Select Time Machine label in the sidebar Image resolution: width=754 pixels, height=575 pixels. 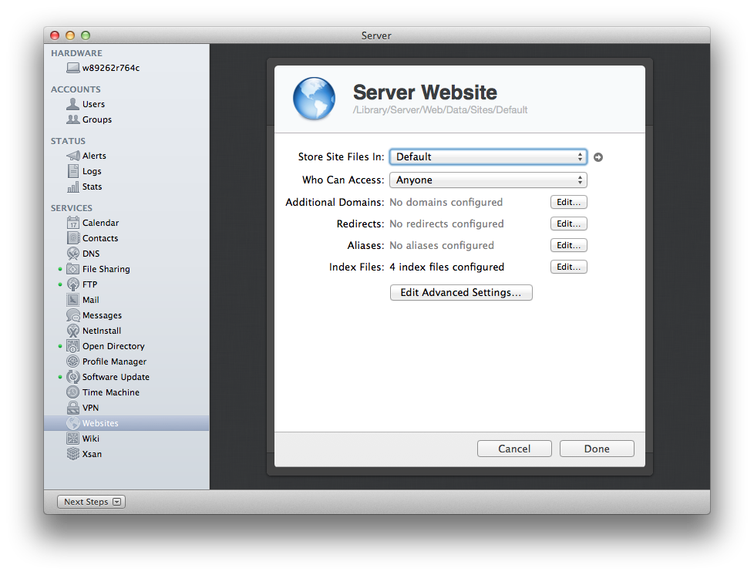pyautogui.click(x=111, y=392)
